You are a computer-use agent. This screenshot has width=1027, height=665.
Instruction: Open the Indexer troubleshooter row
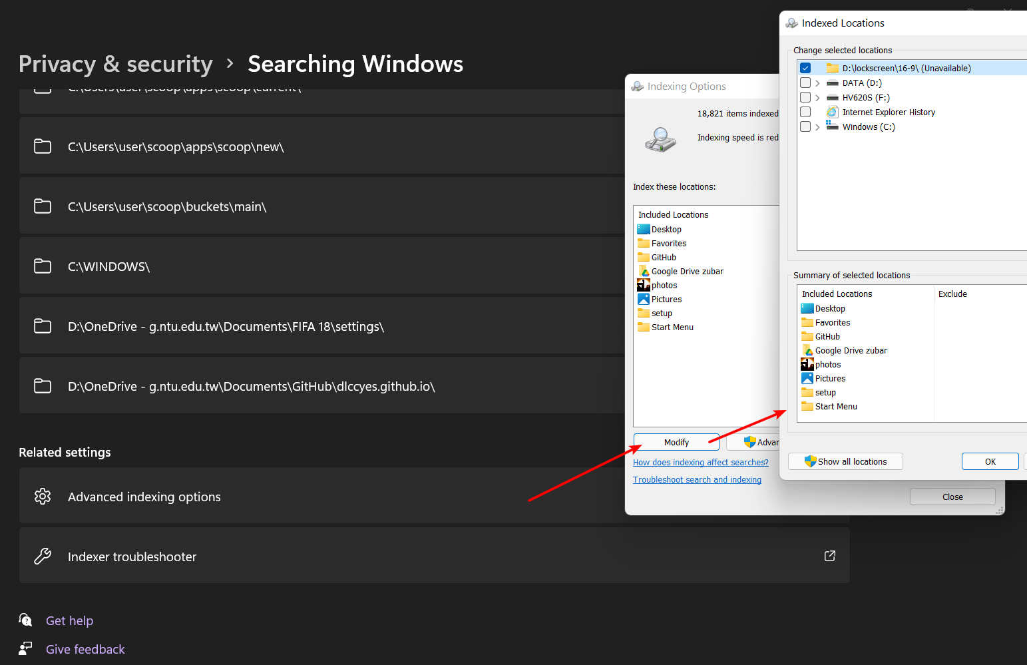click(435, 556)
